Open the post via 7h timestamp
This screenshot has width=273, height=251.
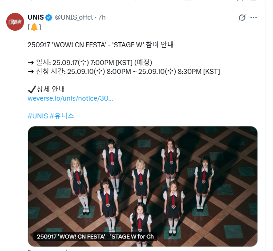(102, 17)
